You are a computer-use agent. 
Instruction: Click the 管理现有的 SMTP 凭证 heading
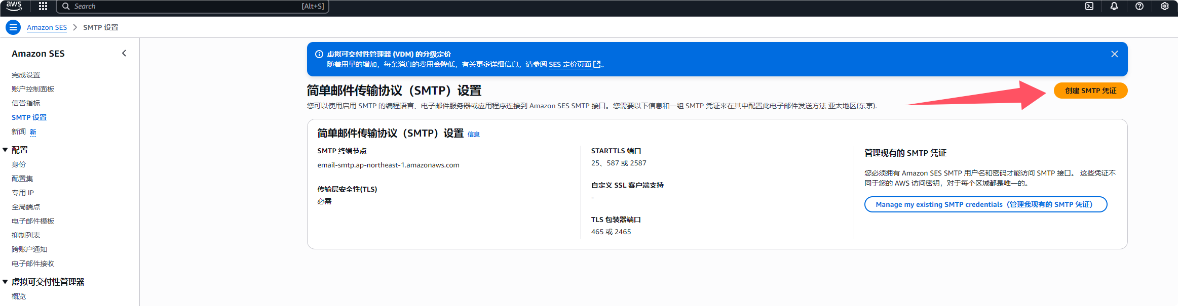[x=905, y=153]
